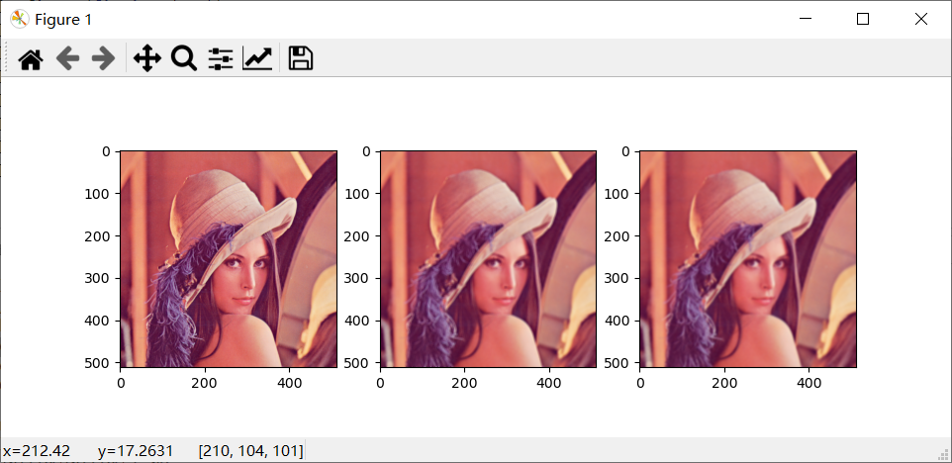Image resolution: width=952 pixels, height=463 pixels.
Task: Click the middle blurred Lena image
Action: 488,259
